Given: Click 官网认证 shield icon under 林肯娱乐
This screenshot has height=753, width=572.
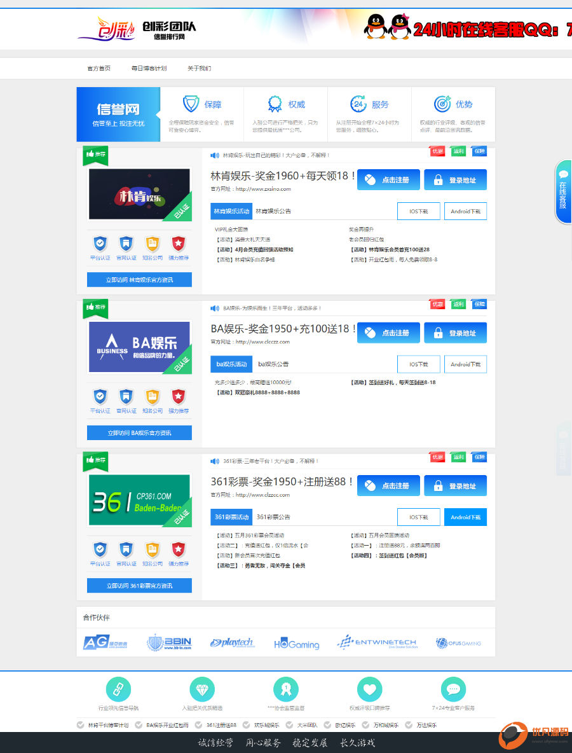Looking at the screenshot, I should pyautogui.click(x=126, y=244).
